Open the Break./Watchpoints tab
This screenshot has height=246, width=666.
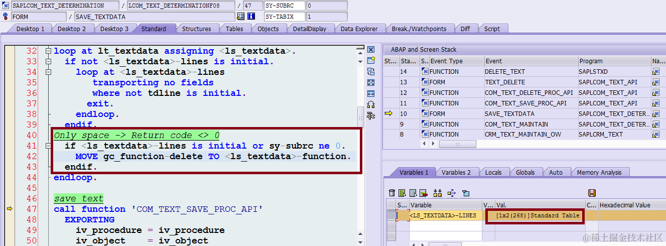(x=419, y=29)
